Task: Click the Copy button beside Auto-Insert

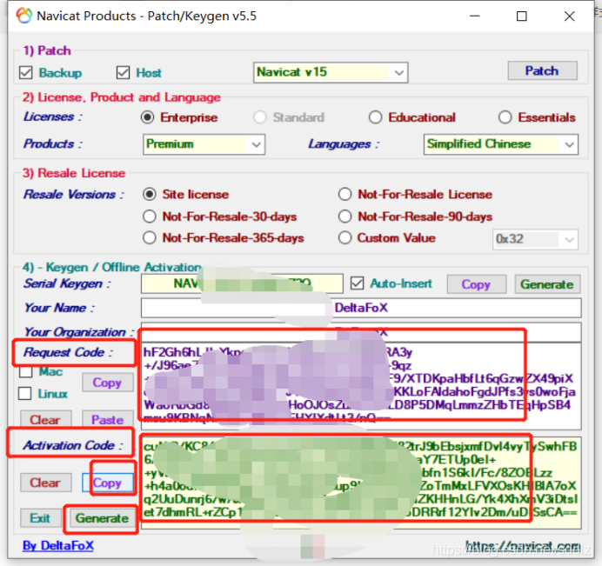Action: click(x=477, y=284)
